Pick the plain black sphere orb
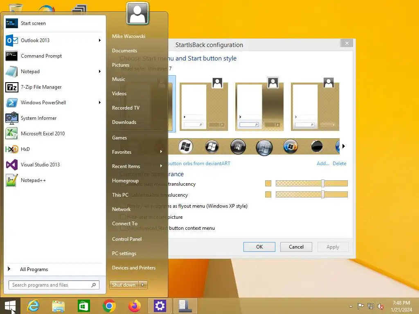 pos(317,147)
